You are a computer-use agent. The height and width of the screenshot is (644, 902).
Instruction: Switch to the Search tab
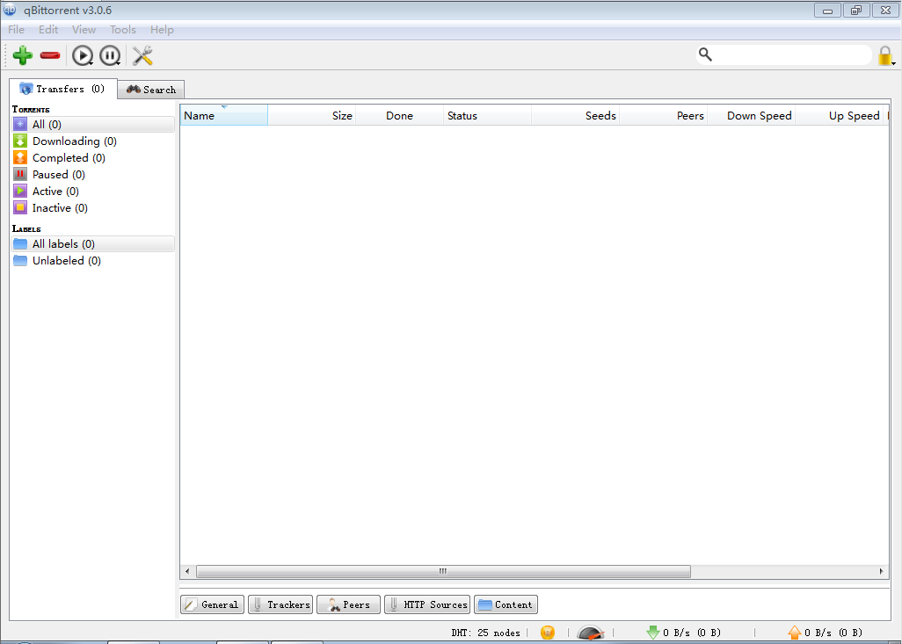[150, 90]
